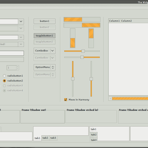Click the left vertical slider handle
This screenshot has height=148, width=148.
coord(73,79)
